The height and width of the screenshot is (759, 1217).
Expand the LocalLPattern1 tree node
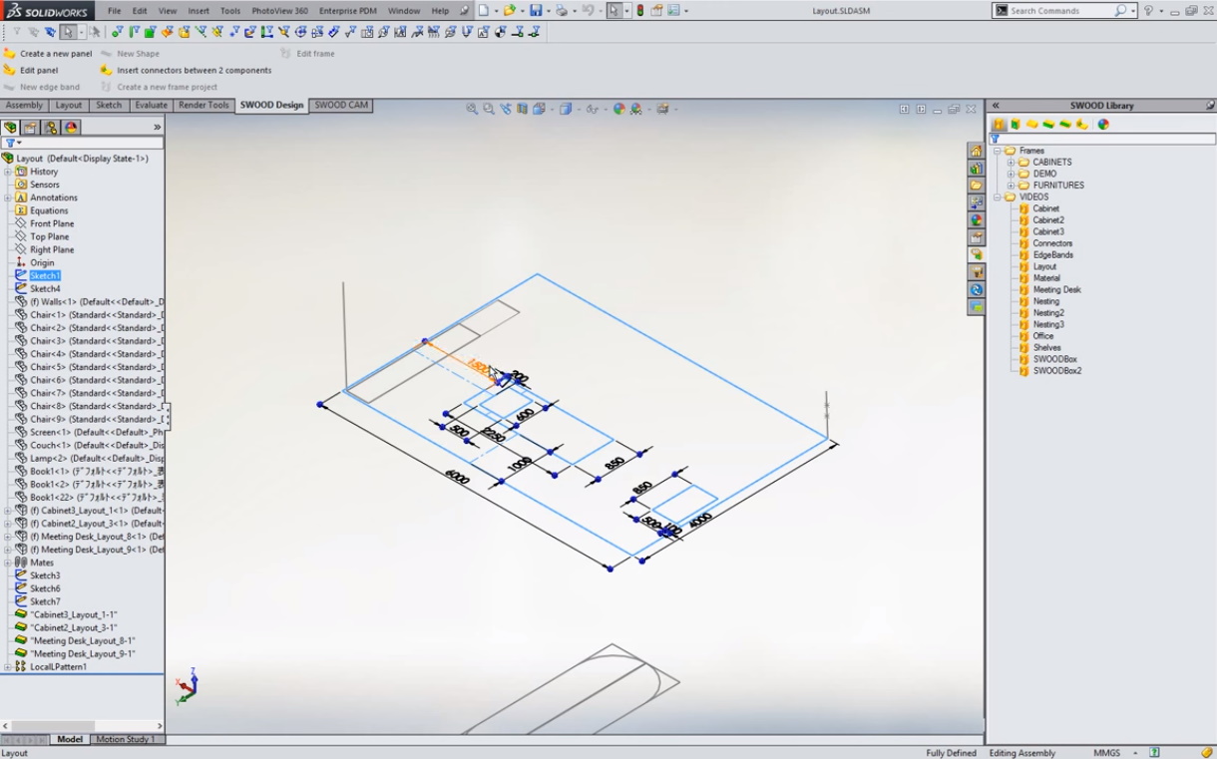[x=8, y=666]
